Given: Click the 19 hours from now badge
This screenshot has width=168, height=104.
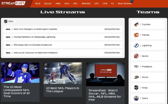Looking at the screenshot, I should [x=112, y=53].
